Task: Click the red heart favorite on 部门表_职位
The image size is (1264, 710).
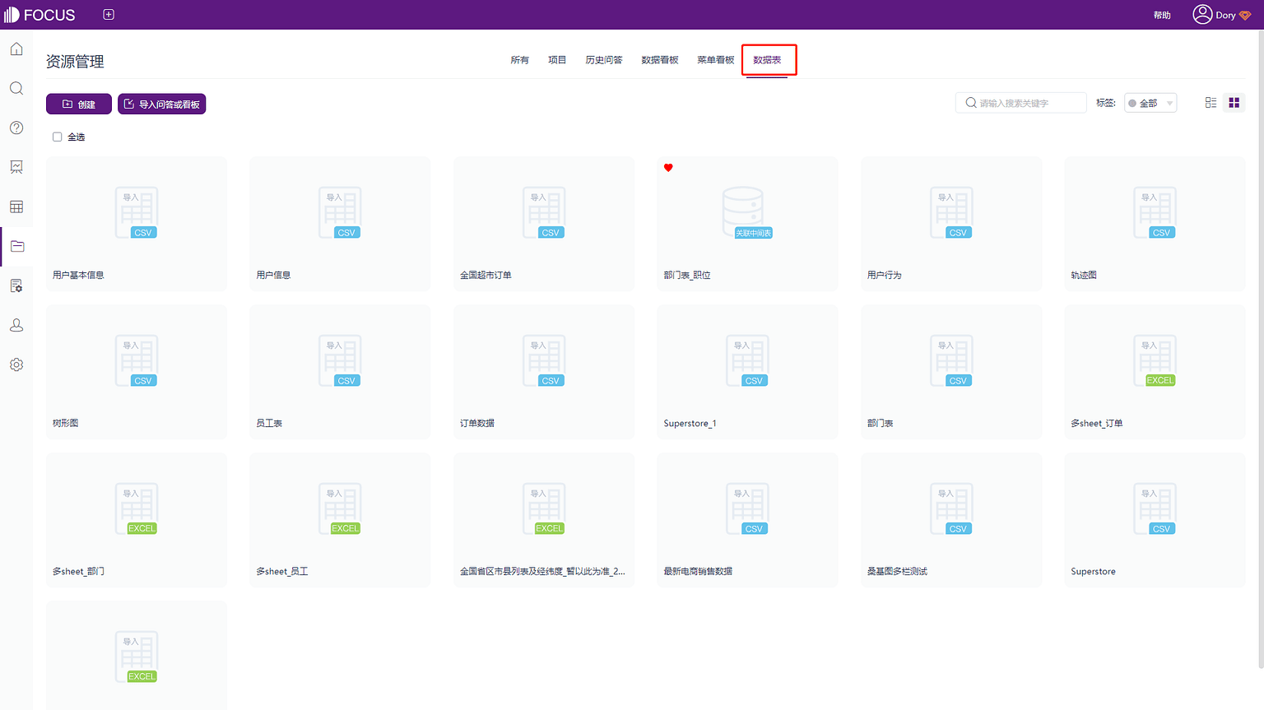Action: pos(668,168)
